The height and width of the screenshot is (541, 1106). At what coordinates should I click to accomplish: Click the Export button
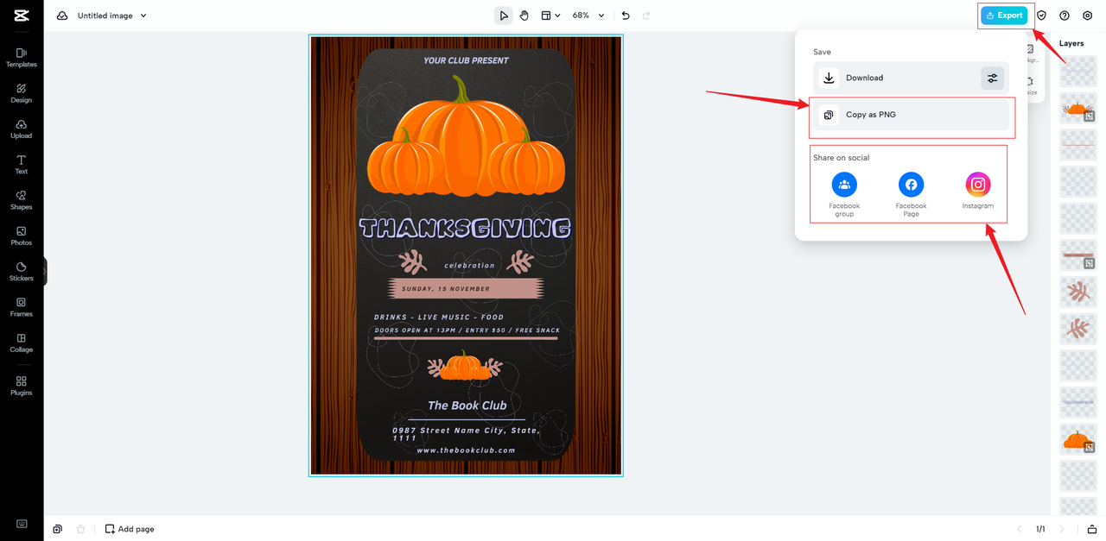[x=1004, y=16]
